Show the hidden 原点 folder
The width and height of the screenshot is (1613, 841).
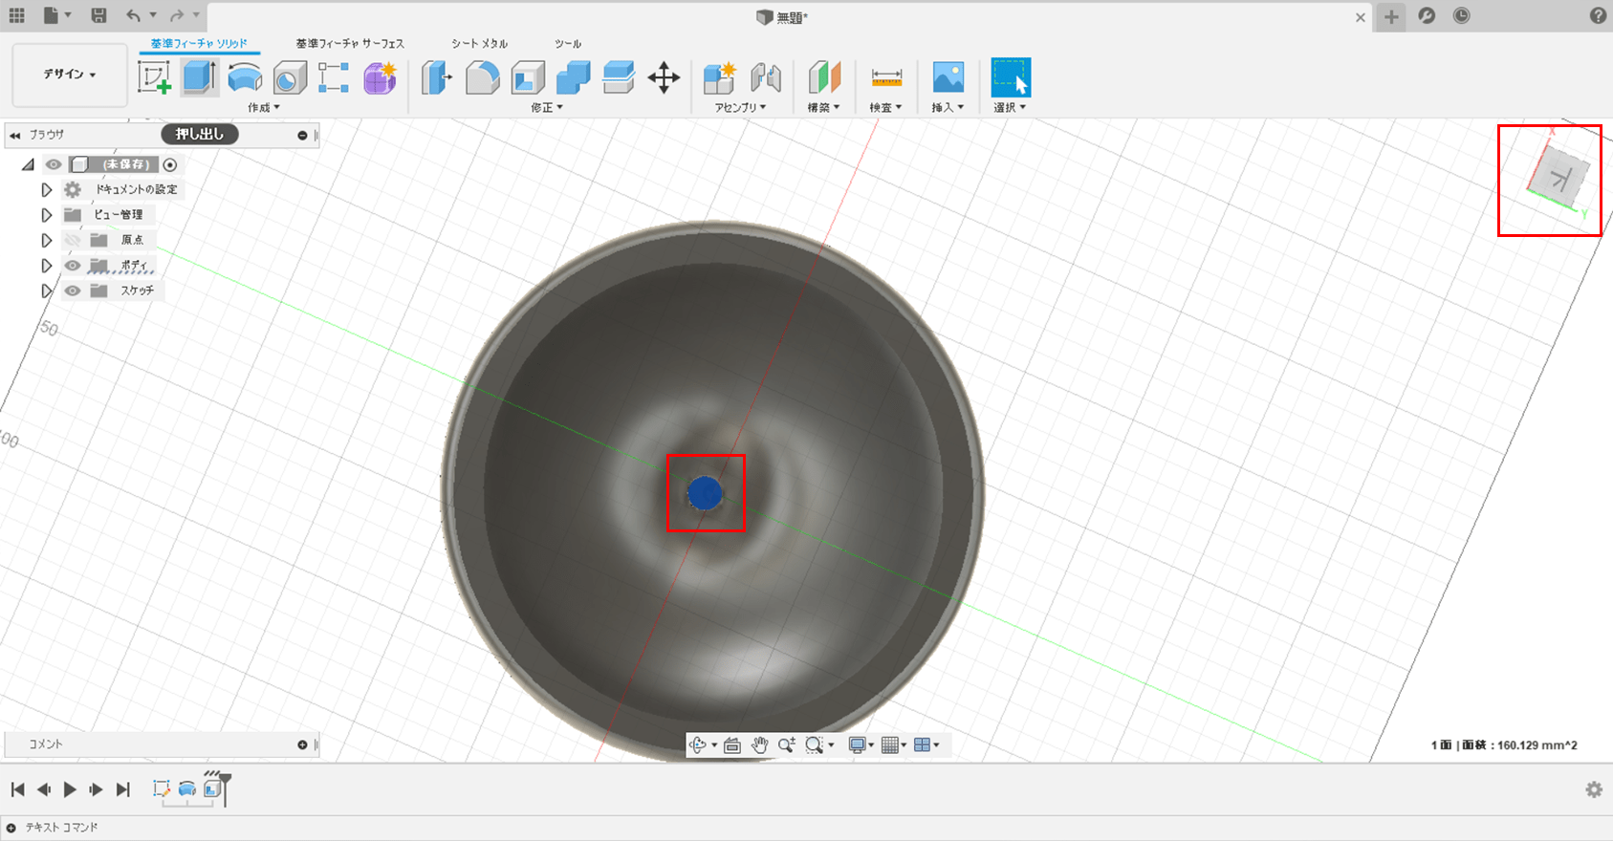pos(73,240)
